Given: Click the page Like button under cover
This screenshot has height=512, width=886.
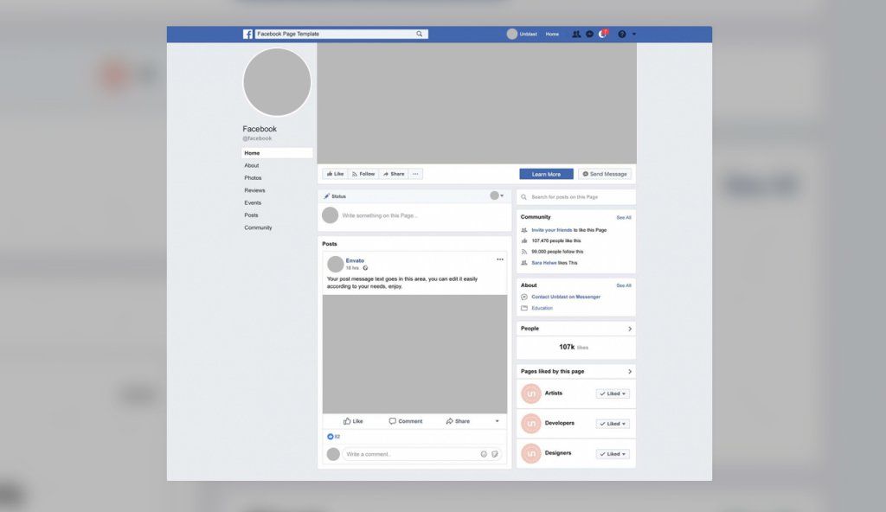Looking at the screenshot, I should [x=335, y=174].
